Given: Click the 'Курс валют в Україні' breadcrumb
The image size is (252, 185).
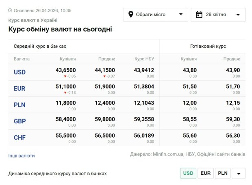Looking at the screenshot, I should point(33,20).
